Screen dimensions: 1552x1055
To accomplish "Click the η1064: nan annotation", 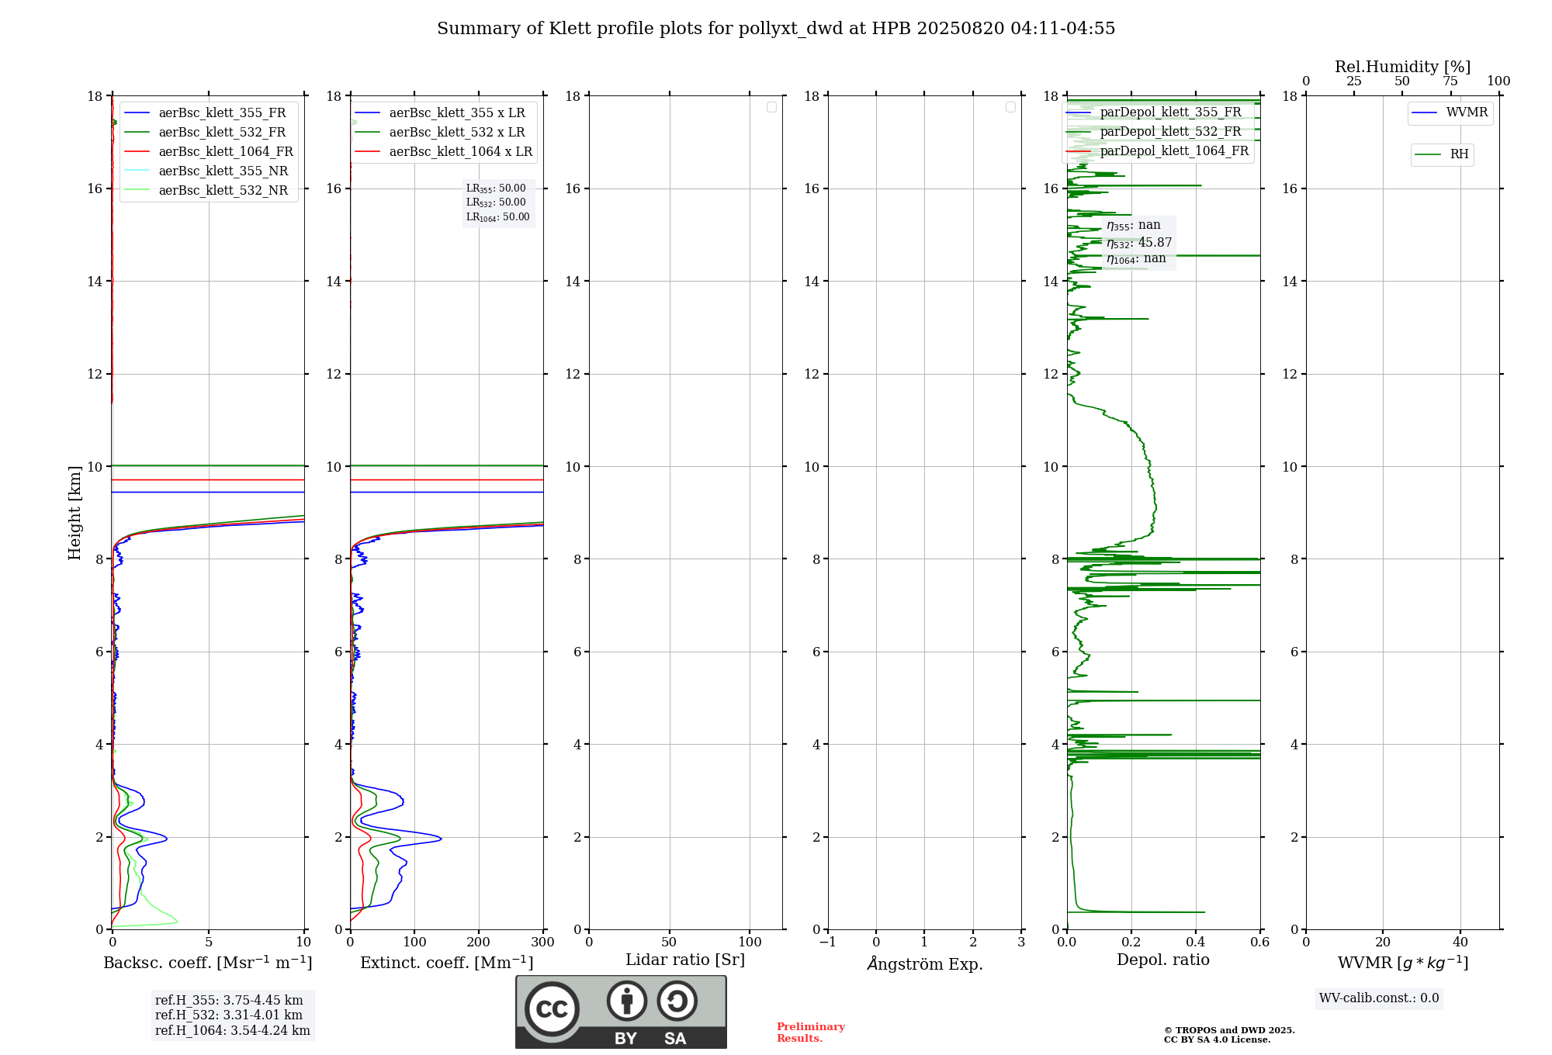I will [1136, 259].
